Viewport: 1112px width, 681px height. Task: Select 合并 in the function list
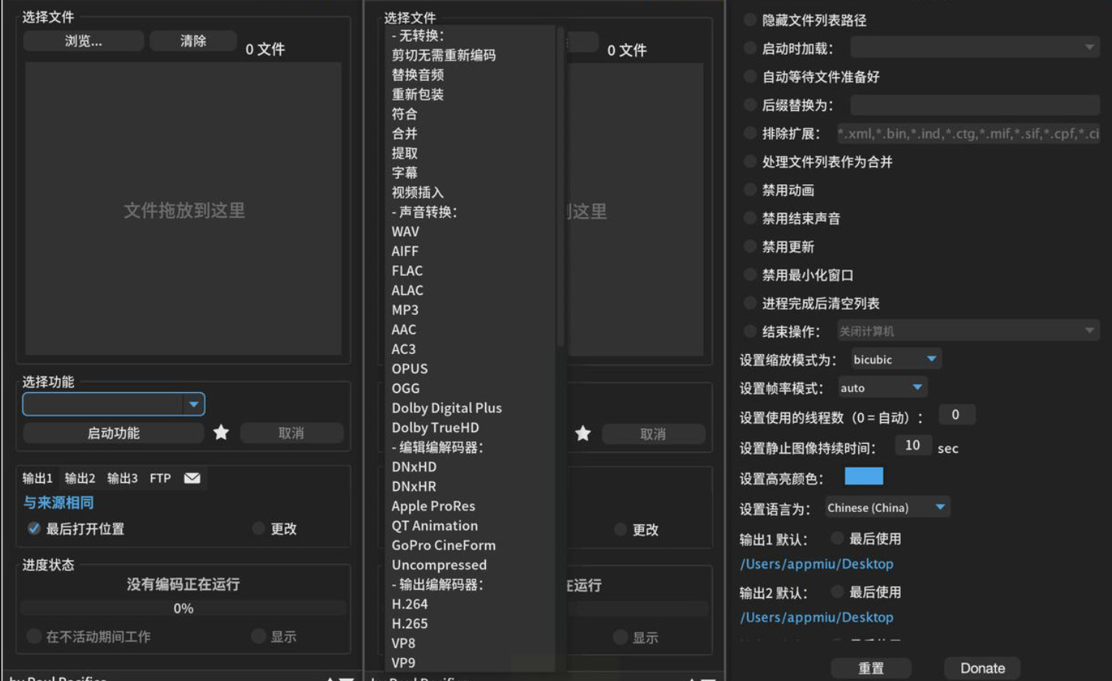(404, 133)
